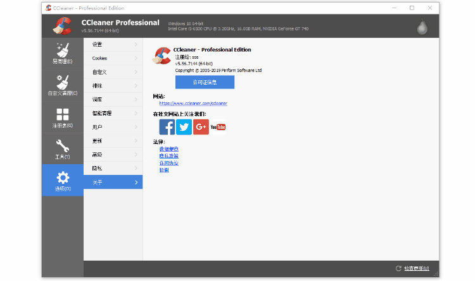Click the CCleaner logo in the dark header
Image resolution: width=475 pixels, height=281 pixels.
(63, 26)
